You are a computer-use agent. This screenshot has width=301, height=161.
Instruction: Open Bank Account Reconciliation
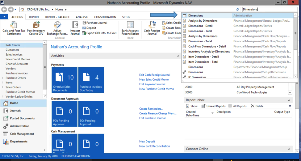tap(130, 28)
